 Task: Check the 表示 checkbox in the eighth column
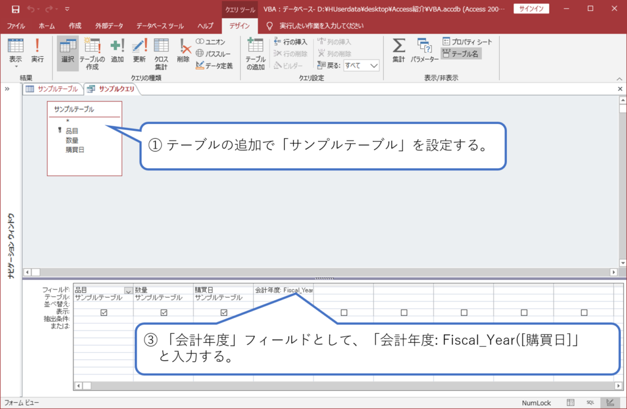524,312
